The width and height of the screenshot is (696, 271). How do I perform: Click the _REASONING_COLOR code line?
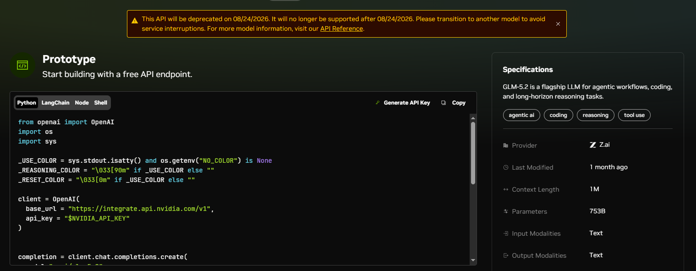click(x=116, y=170)
